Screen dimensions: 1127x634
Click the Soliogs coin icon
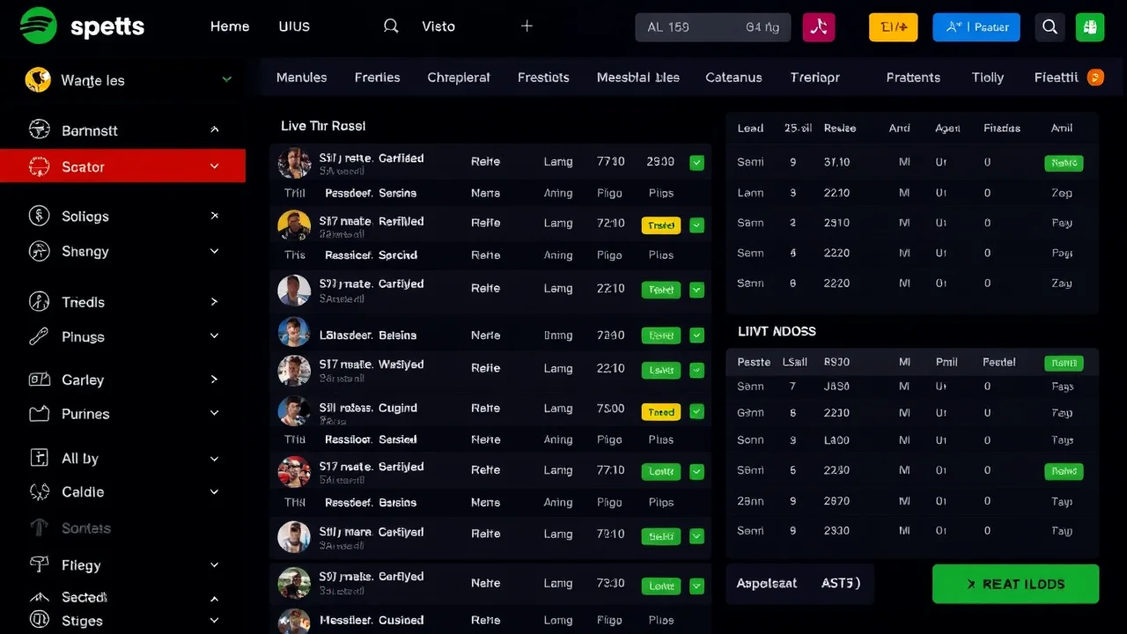pyautogui.click(x=39, y=216)
